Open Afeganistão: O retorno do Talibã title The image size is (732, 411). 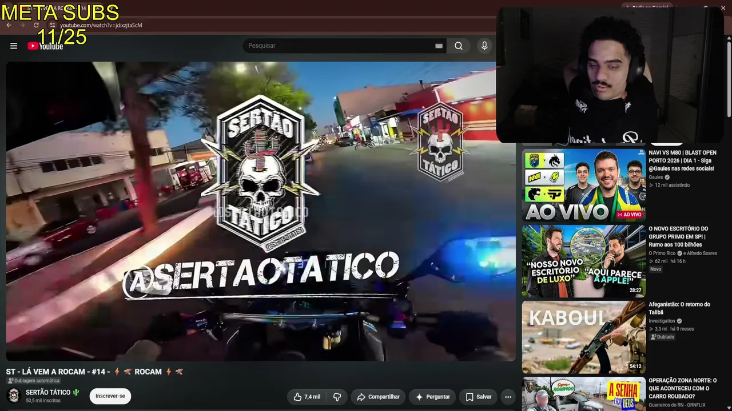(x=679, y=308)
